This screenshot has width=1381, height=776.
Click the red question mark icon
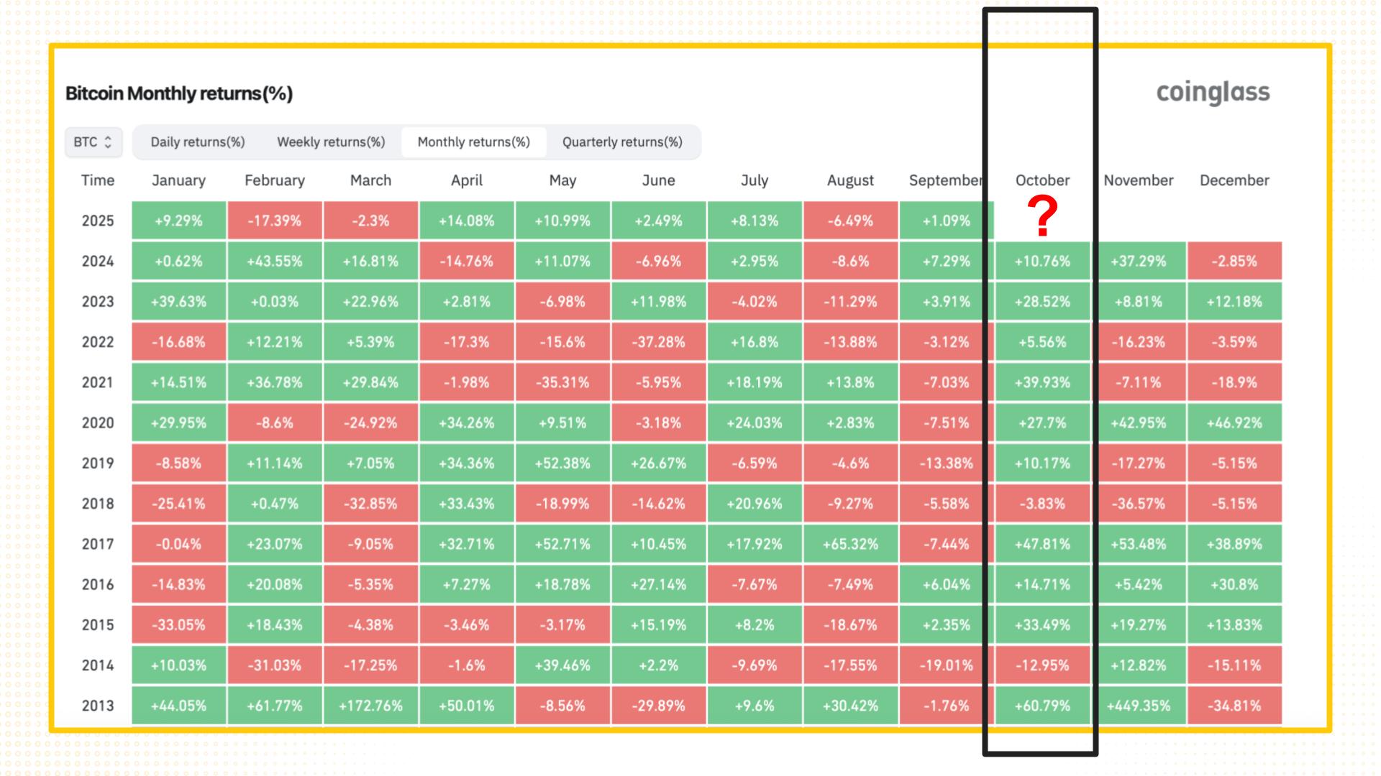[x=1042, y=217]
